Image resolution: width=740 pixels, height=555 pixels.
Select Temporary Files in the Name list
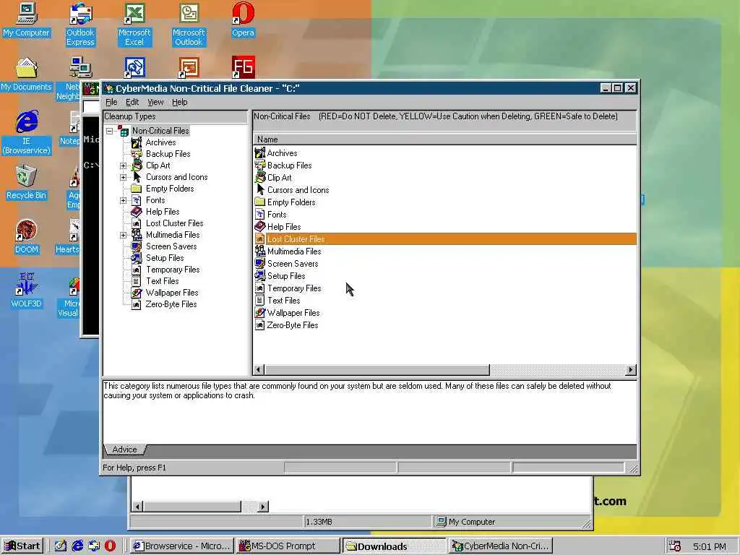(x=294, y=288)
